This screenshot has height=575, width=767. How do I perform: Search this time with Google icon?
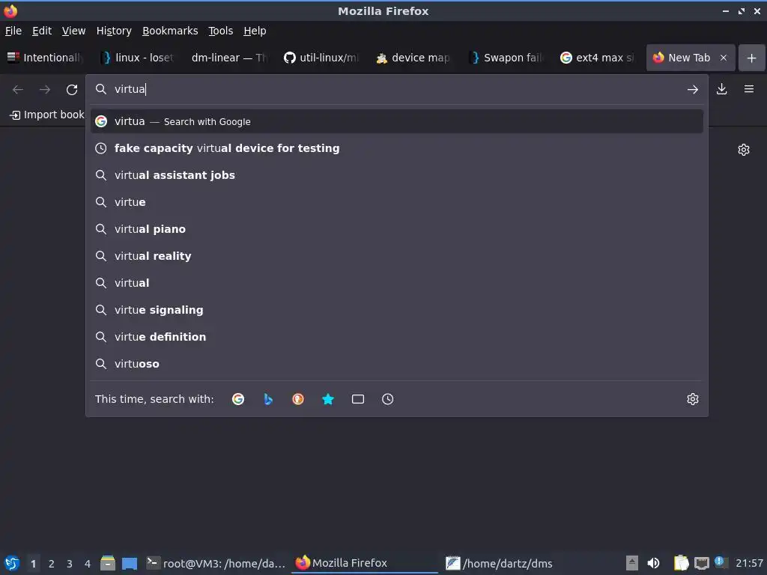[238, 399]
